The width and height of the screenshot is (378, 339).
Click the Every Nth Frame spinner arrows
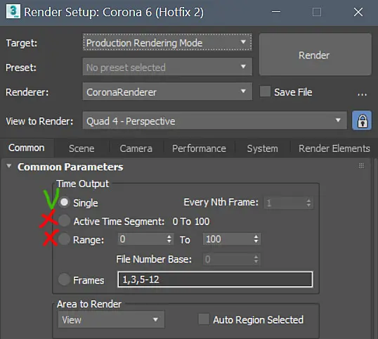click(x=308, y=203)
